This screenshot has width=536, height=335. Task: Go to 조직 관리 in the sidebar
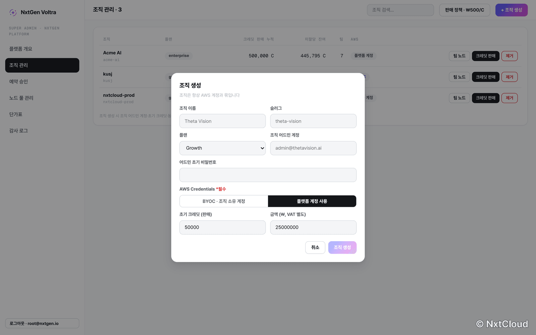pyautogui.click(x=42, y=65)
